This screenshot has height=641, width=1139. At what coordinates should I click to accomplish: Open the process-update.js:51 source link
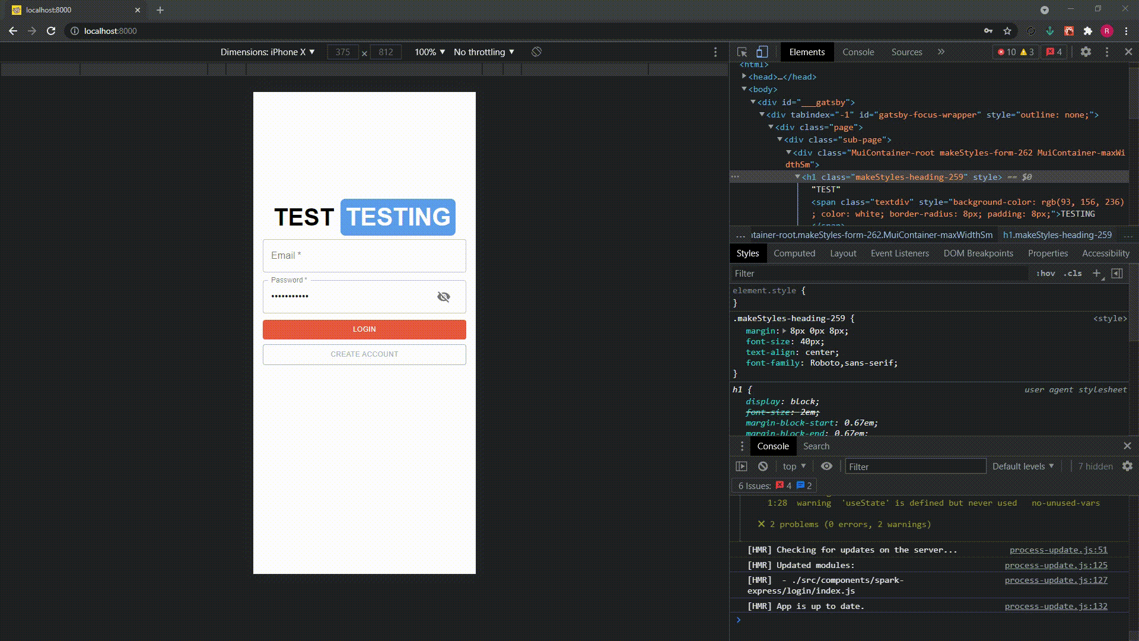click(x=1058, y=550)
